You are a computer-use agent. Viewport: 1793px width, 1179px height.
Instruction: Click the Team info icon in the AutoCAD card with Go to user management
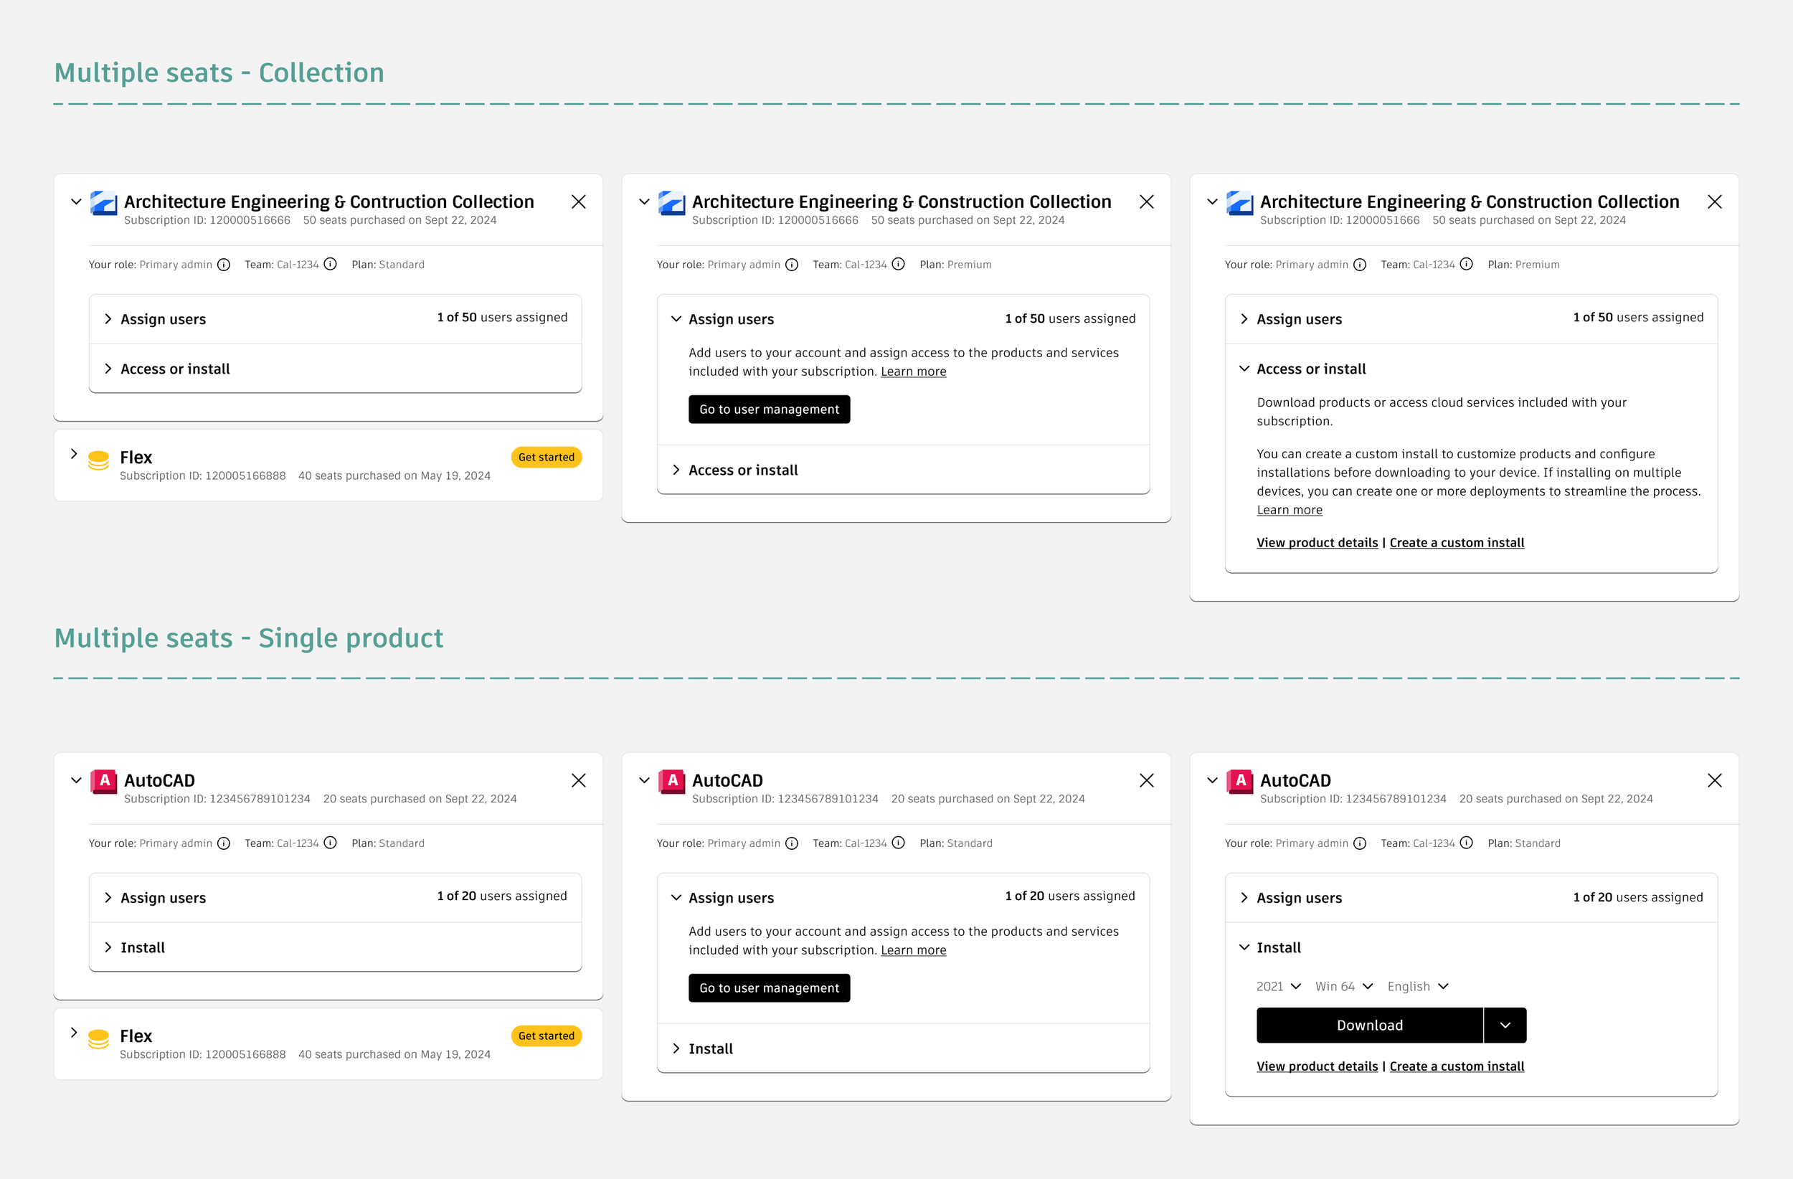pyautogui.click(x=898, y=842)
